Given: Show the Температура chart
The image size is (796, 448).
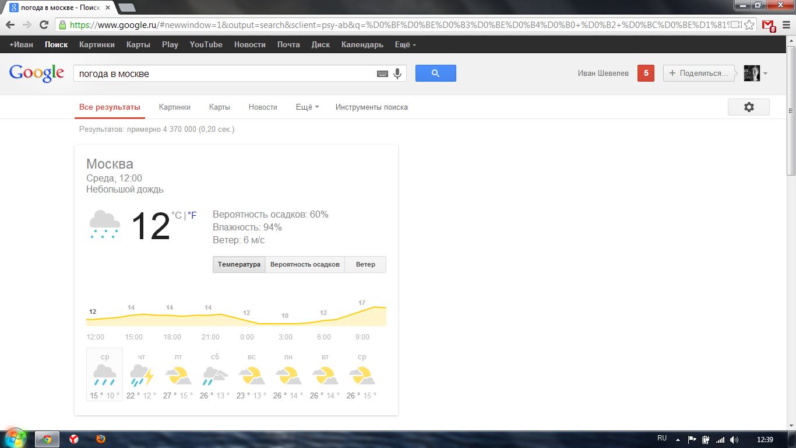Looking at the screenshot, I should [239, 264].
